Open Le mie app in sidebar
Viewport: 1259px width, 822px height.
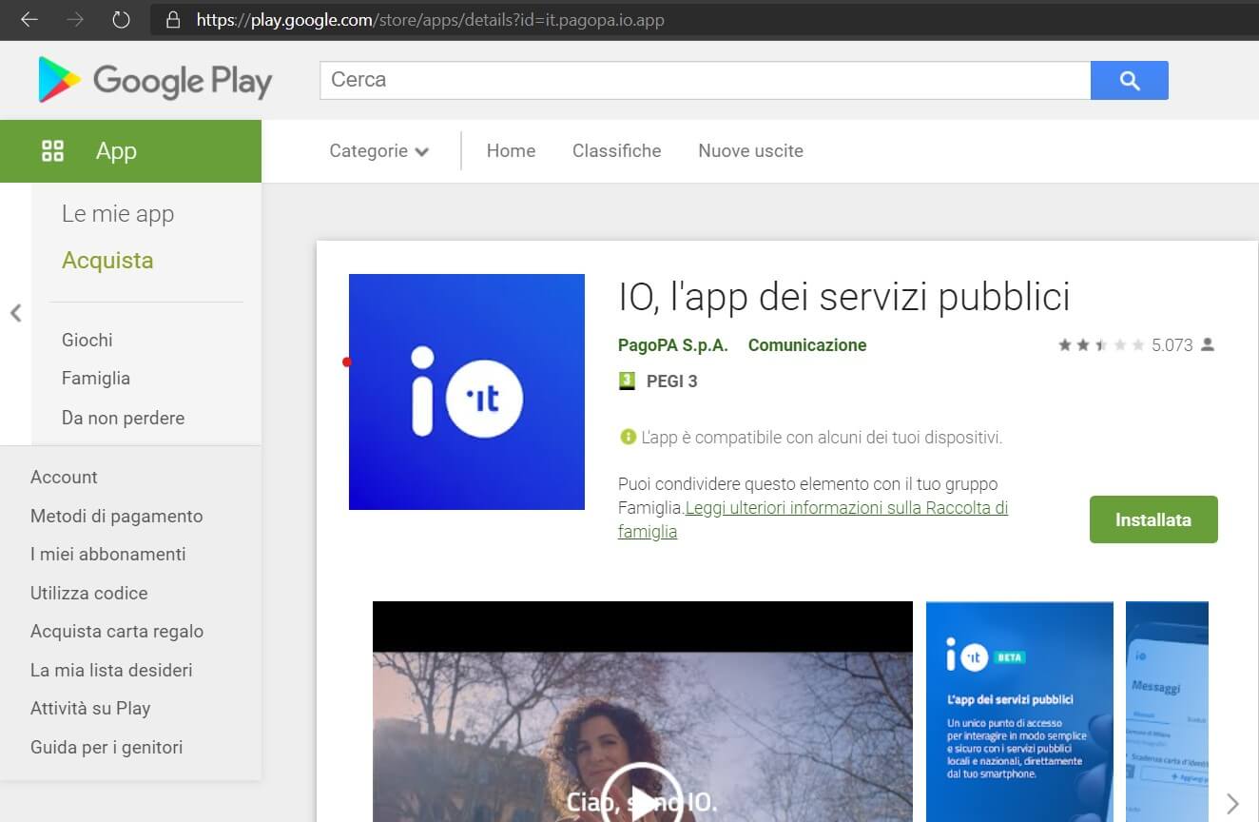click(x=118, y=214)
